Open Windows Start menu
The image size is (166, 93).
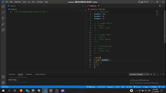click(x=3, y=91)
